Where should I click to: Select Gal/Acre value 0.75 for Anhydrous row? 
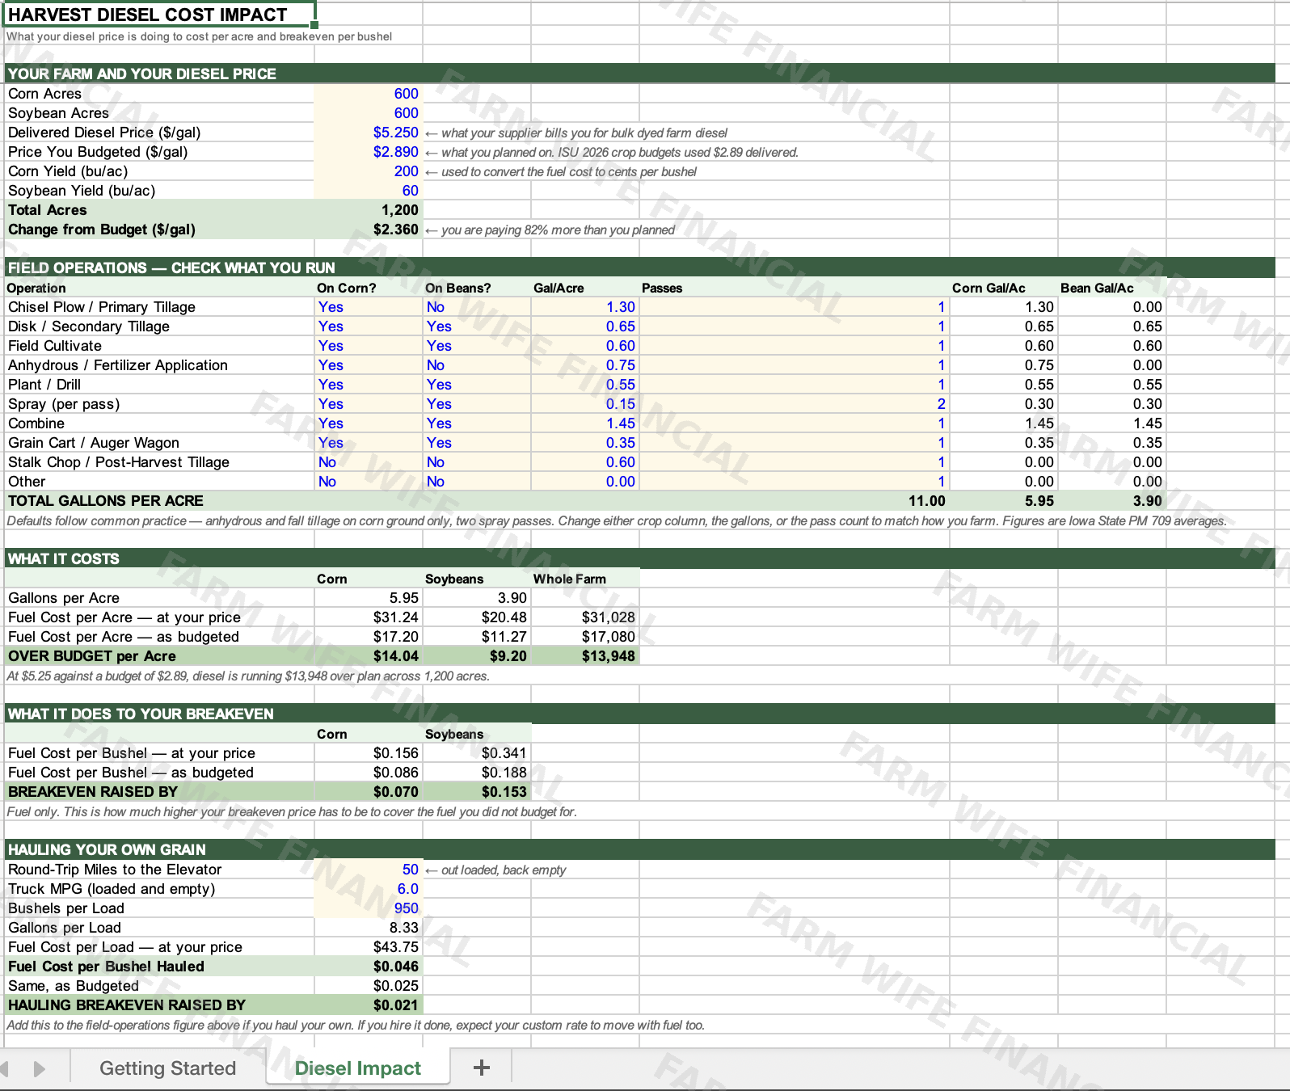pyautogui.click(x=585, y=365)
